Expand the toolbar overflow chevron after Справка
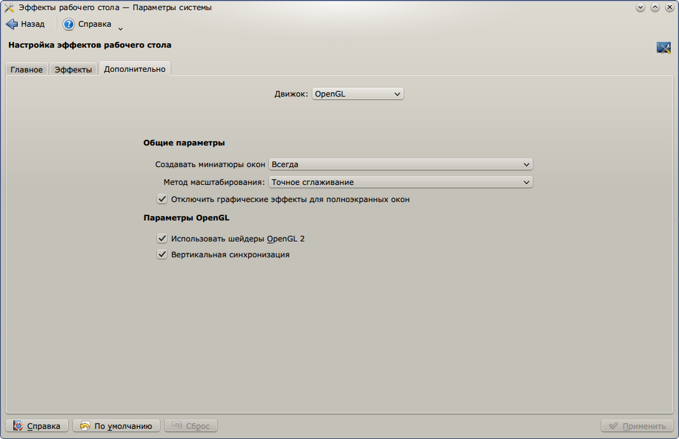The width and height of the screenshot is (679, 439). pyautogui.click(x=120, y=28)
